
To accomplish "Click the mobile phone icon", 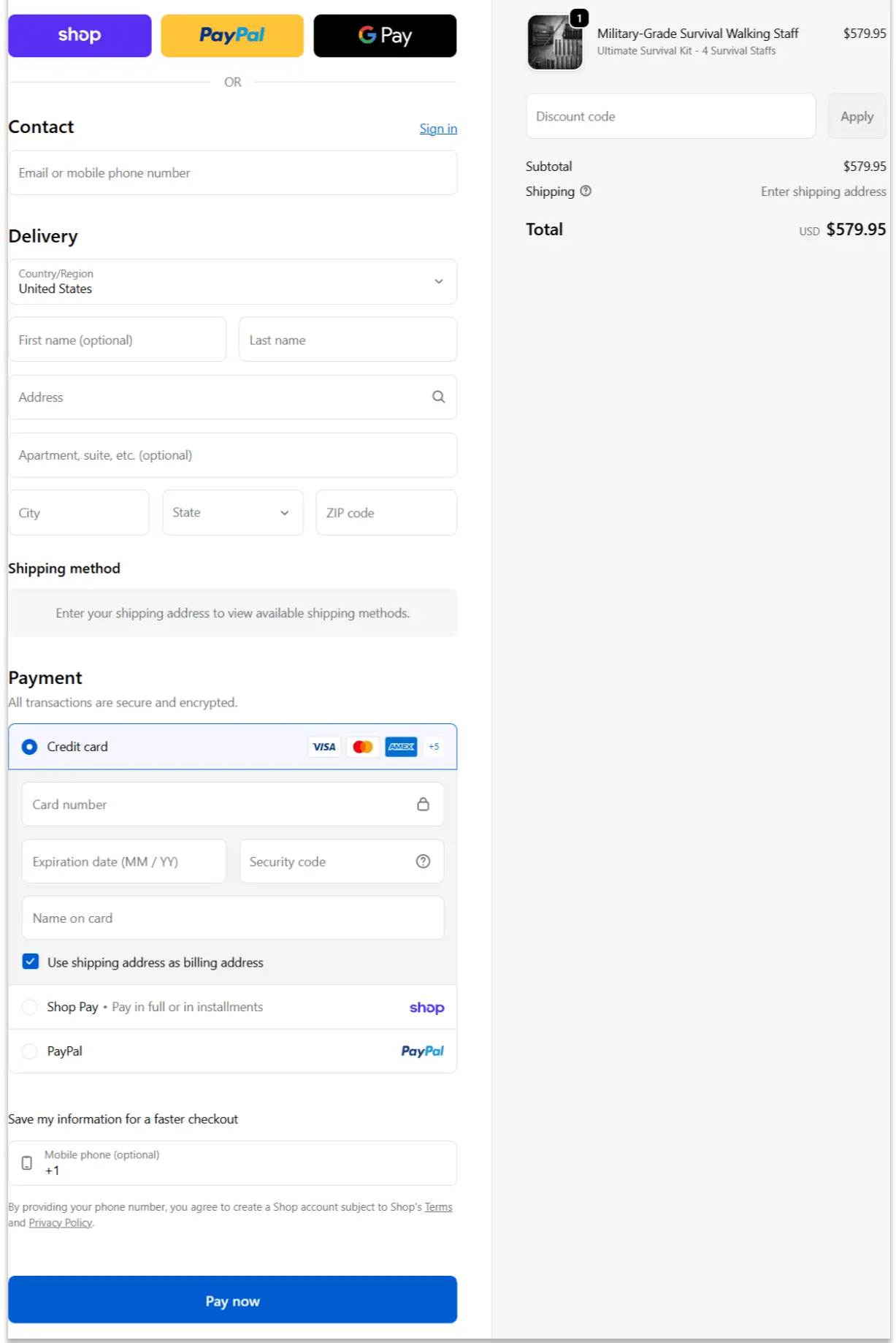I will tap(27, 1163).
